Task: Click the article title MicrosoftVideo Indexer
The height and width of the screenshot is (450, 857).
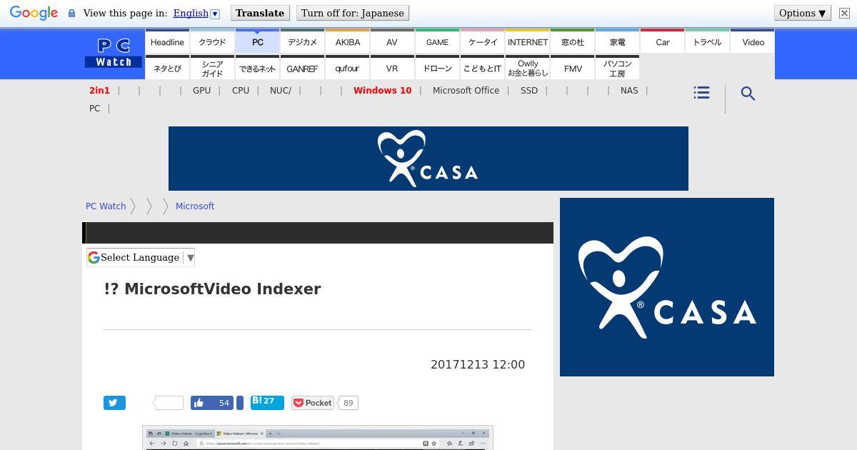Action: 212,289
